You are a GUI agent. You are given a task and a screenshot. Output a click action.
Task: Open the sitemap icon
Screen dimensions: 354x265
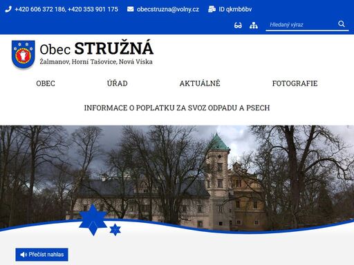254,26
